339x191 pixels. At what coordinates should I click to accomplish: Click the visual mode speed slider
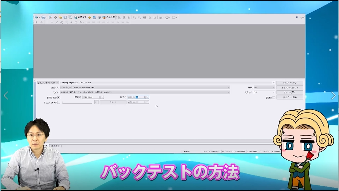[x=77, y=102]
